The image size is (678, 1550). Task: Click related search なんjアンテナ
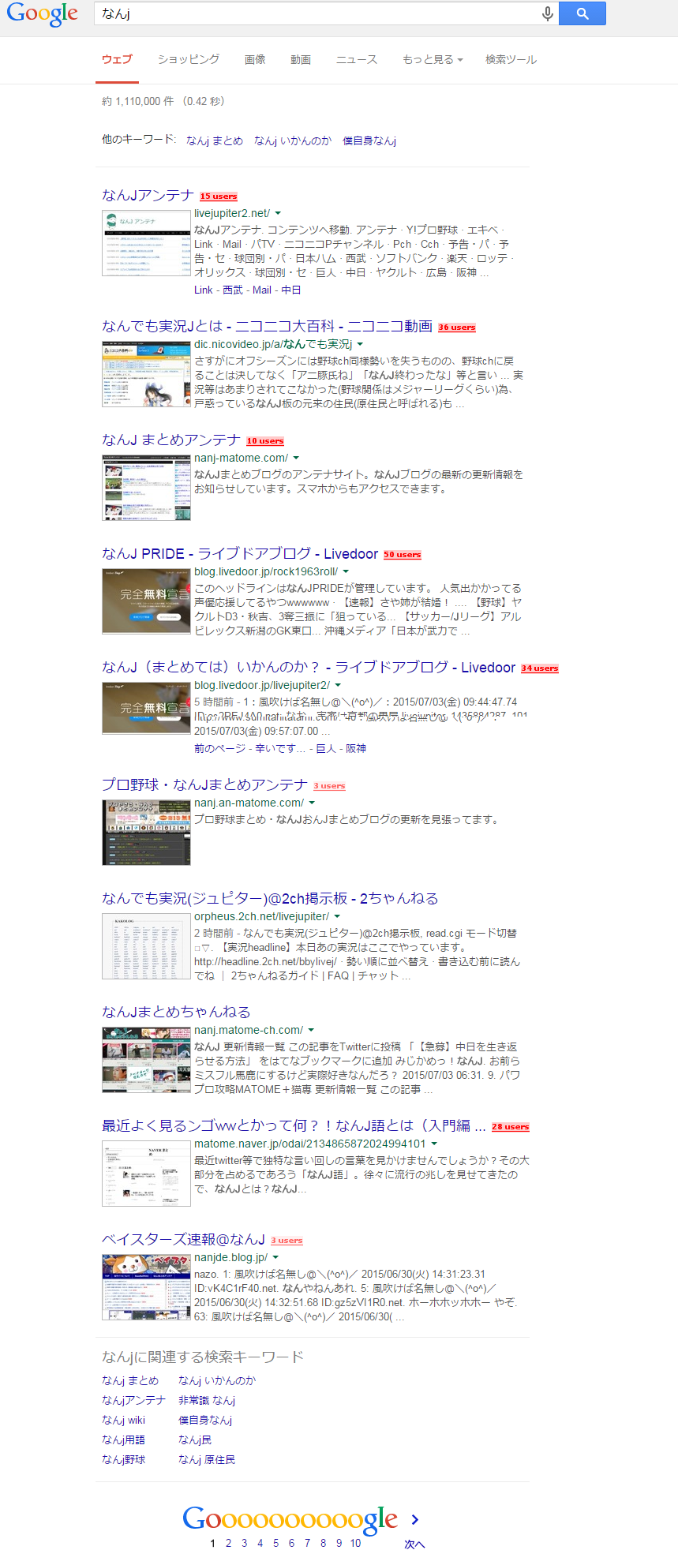pos(133,1400)
